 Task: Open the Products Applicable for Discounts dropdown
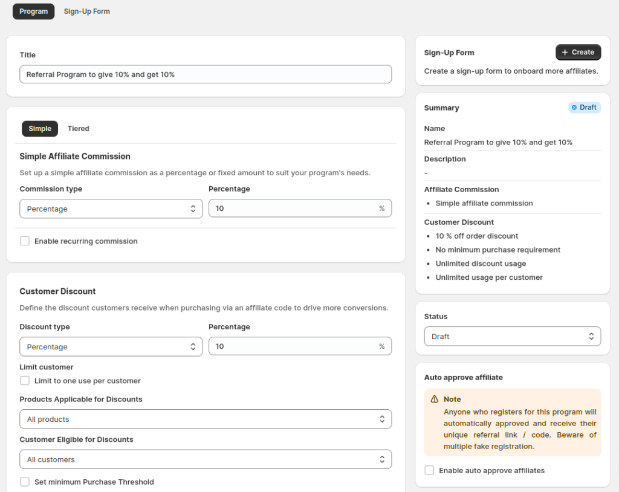pos(206,419)
